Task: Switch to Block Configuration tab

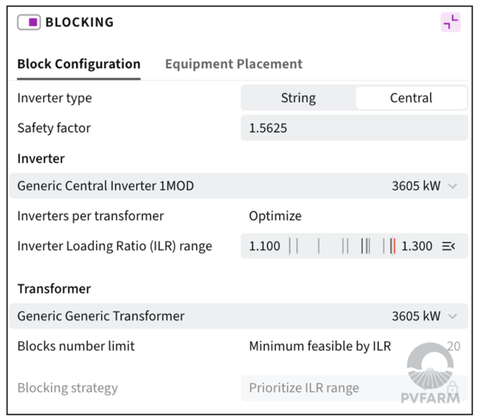Action: [79, 64]
